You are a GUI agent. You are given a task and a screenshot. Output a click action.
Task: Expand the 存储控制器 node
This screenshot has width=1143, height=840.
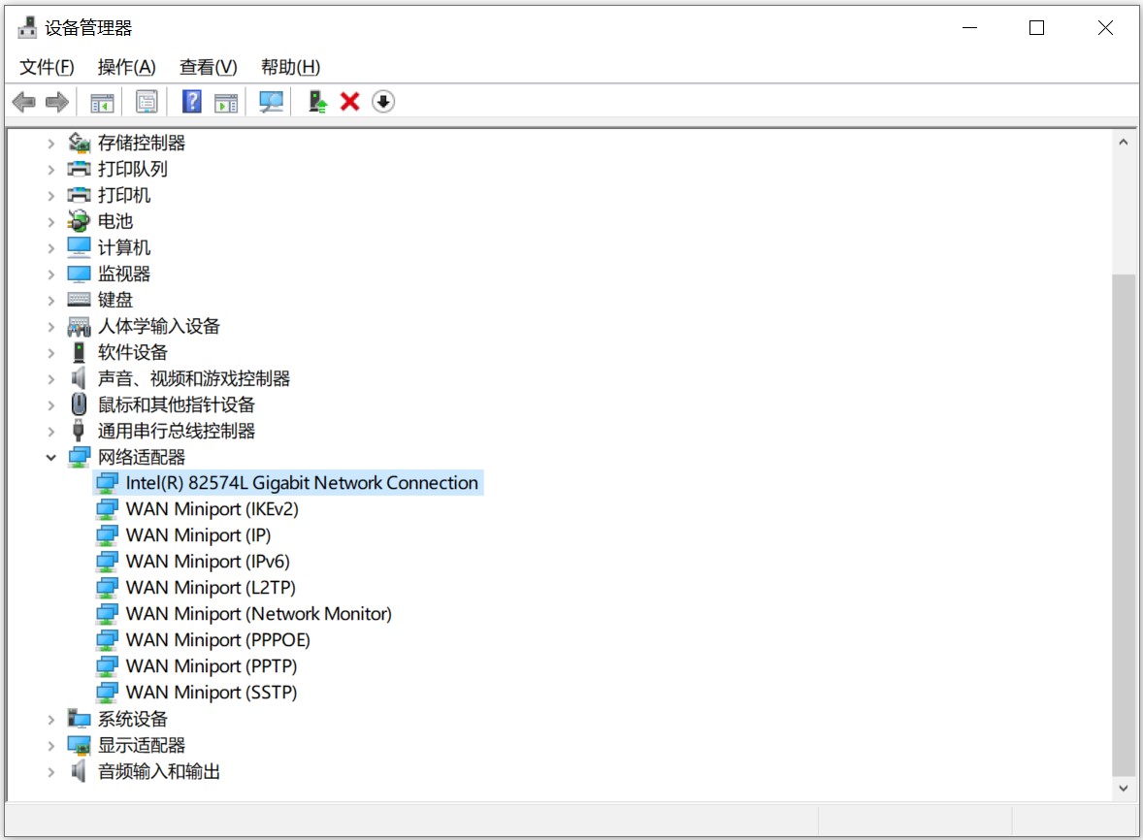[x=51, y=144]
